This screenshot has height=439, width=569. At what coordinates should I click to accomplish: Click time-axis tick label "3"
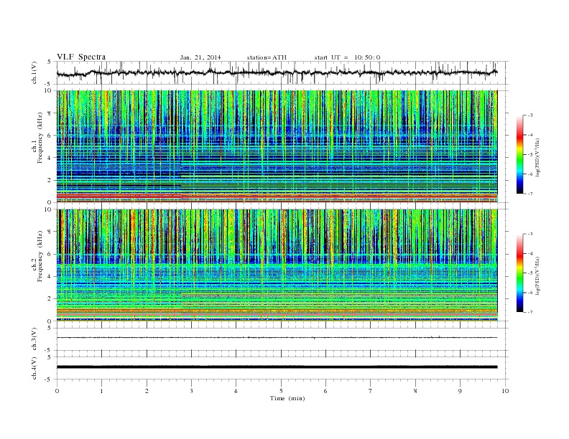[x=192, y=391]
